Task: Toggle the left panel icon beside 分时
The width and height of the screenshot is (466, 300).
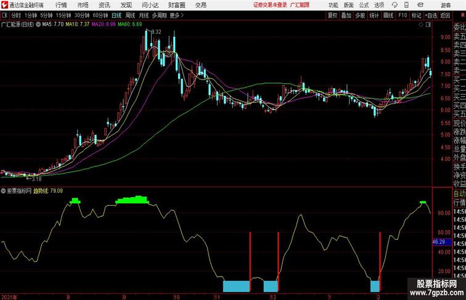Action: 4,15
